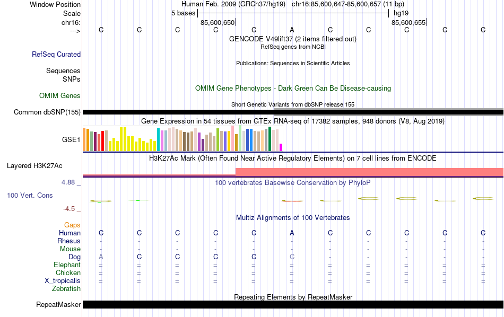The height and width of the screenshot is (317, 504).
Task: Click the chr16: ruler label
Action: tap(71, 22)
